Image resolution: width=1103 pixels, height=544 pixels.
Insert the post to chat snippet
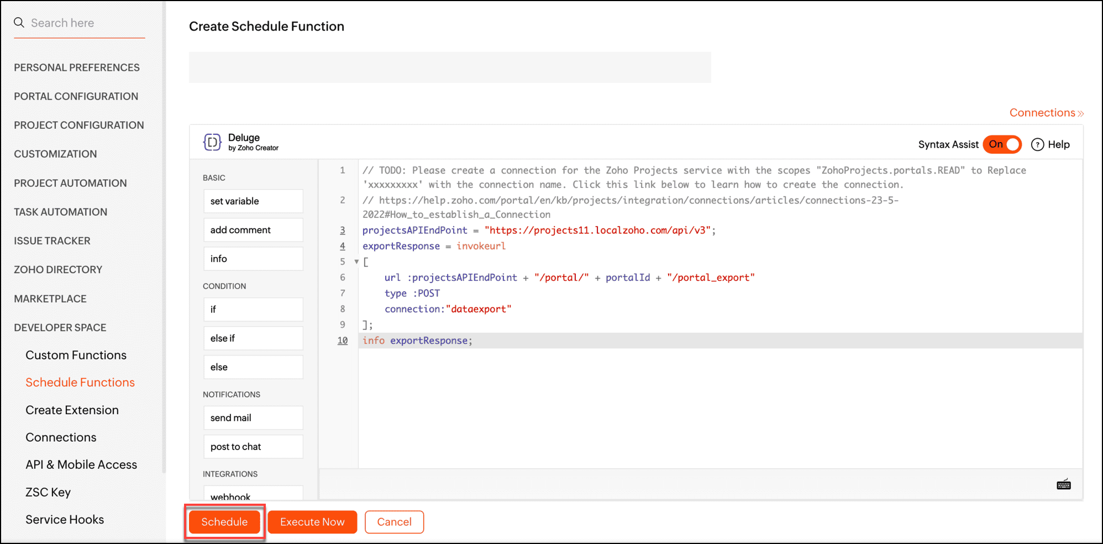point(253,447)
